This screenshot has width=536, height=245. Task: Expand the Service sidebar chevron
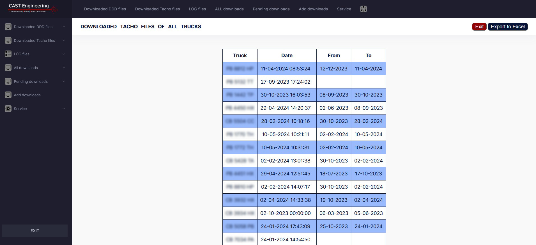click(64, 109)
